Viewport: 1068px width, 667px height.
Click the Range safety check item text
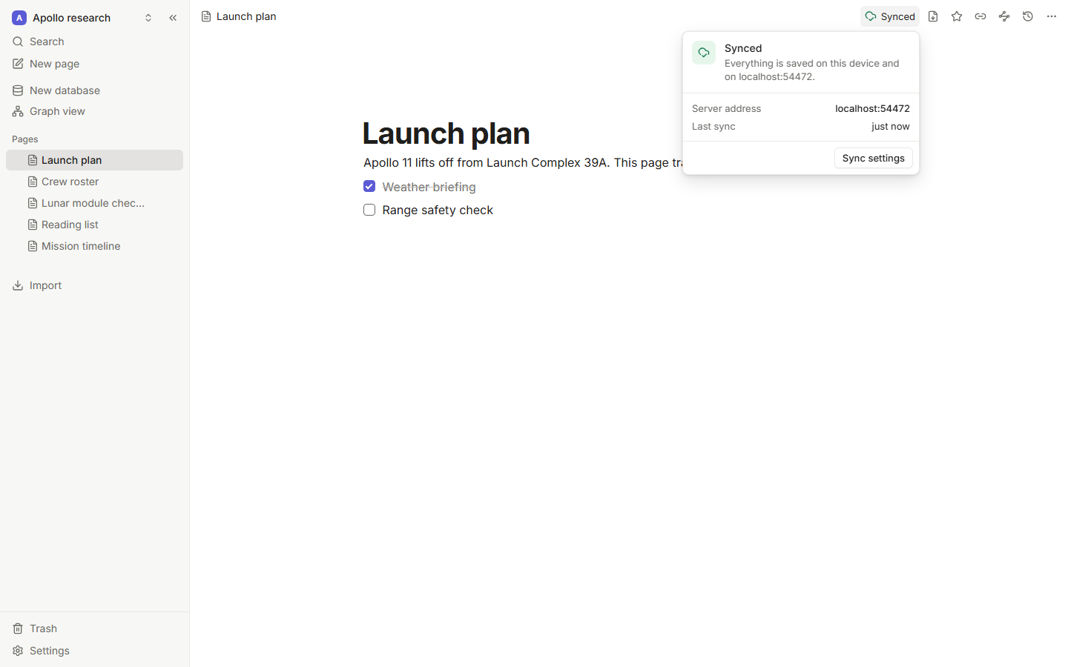[438, 210]
